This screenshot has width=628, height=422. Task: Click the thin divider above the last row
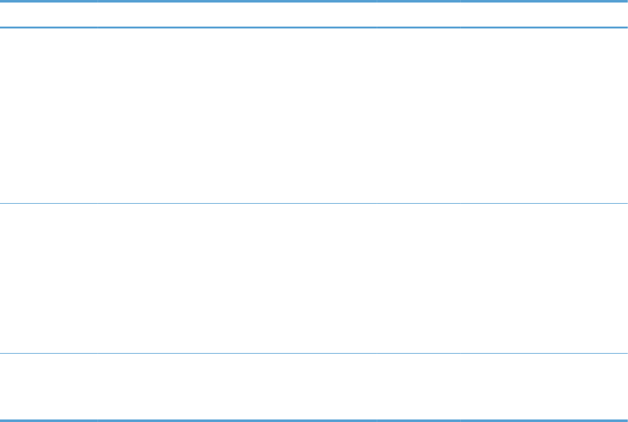[x=314, y=353]
